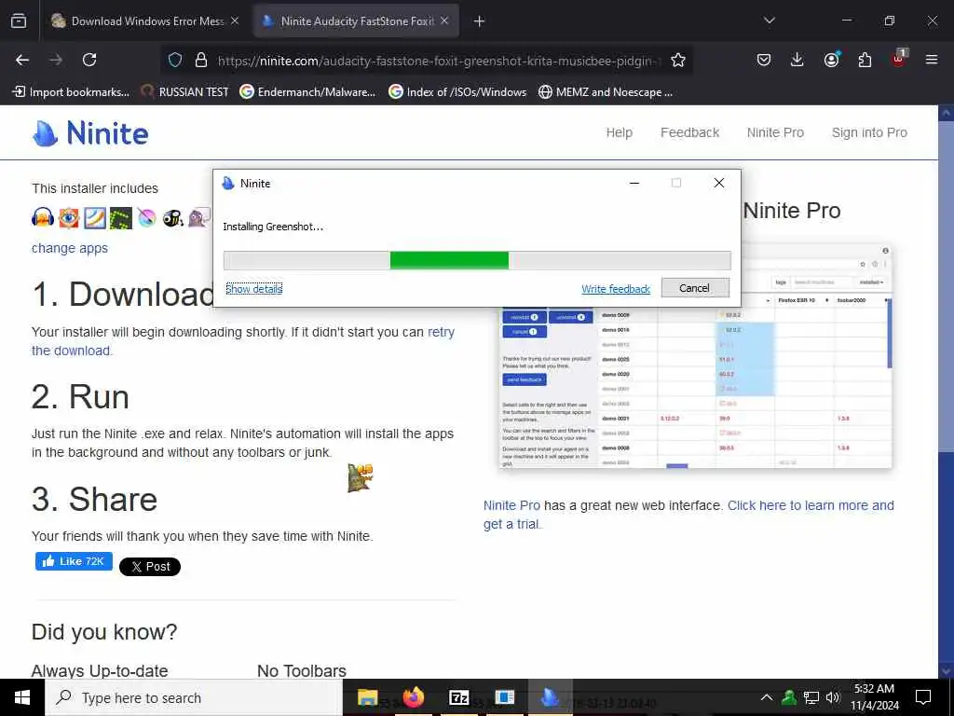954x716 pixels.
Task: Open the volume speaker tray icon
Action: pos(832,697)
